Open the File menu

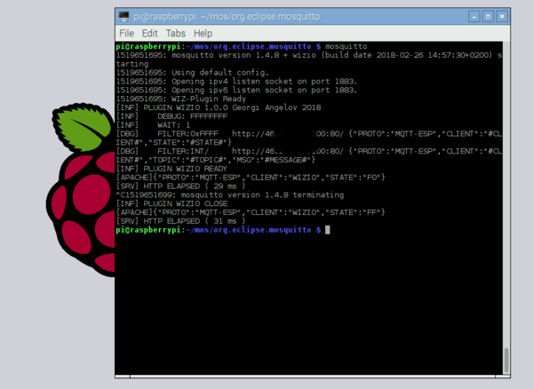point(126,33)
